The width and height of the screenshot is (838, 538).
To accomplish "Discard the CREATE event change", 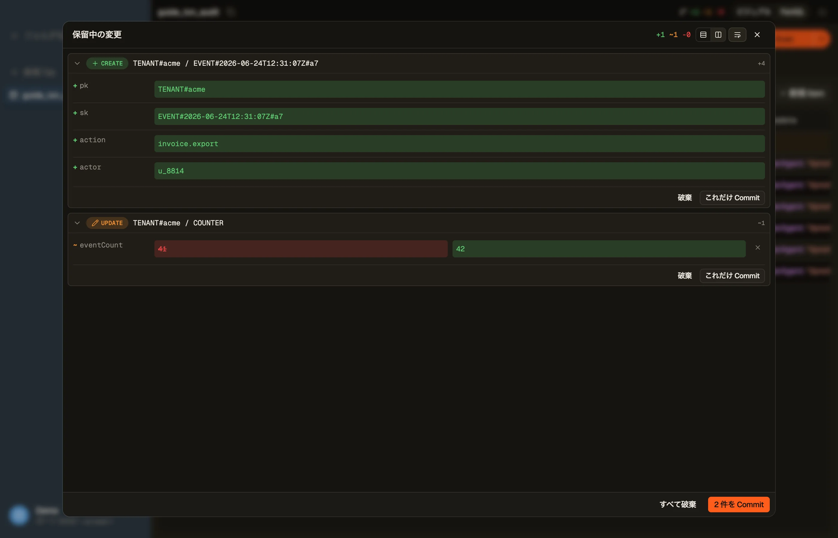I will point(684,198).
